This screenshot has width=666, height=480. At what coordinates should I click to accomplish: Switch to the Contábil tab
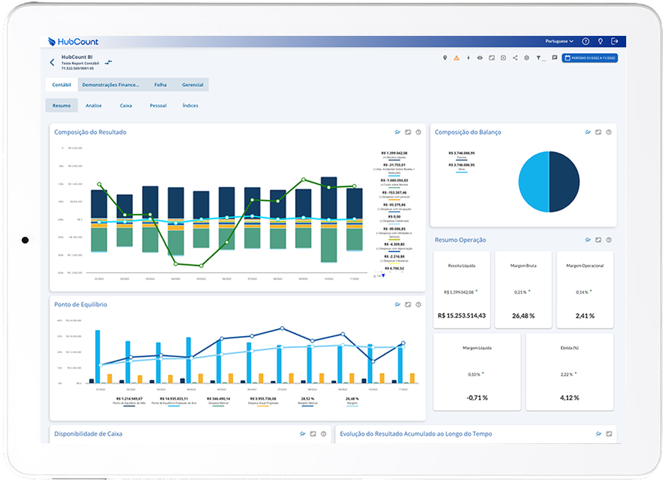click(62, 84)
